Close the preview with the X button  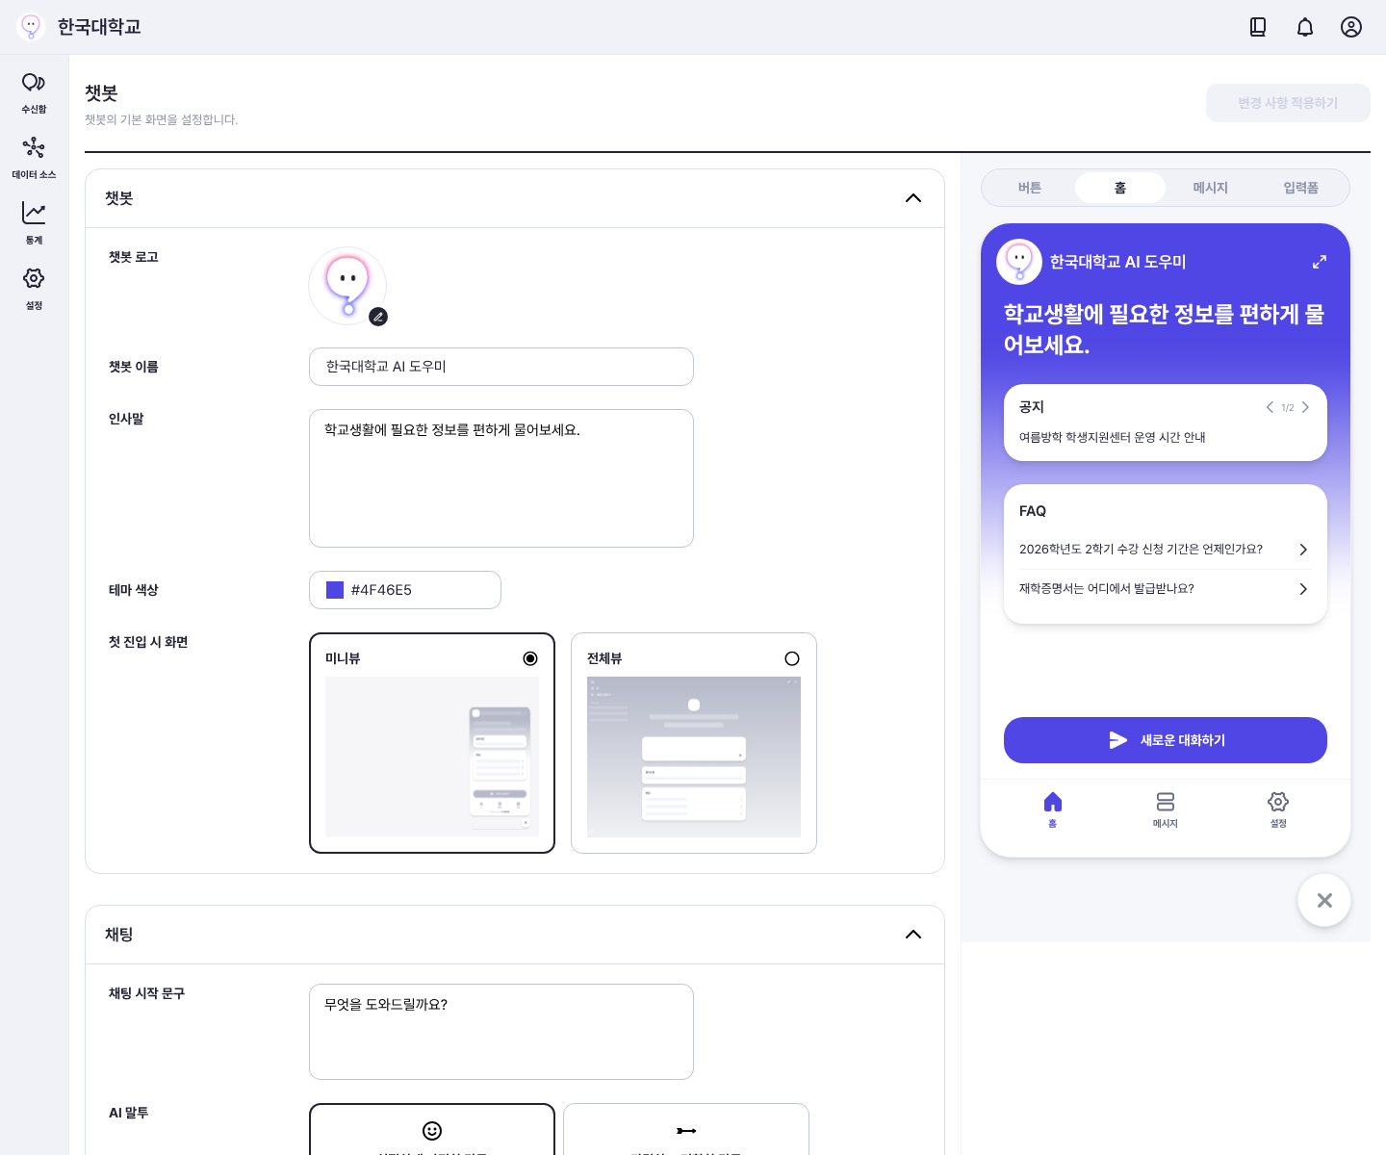point(1324,900)
